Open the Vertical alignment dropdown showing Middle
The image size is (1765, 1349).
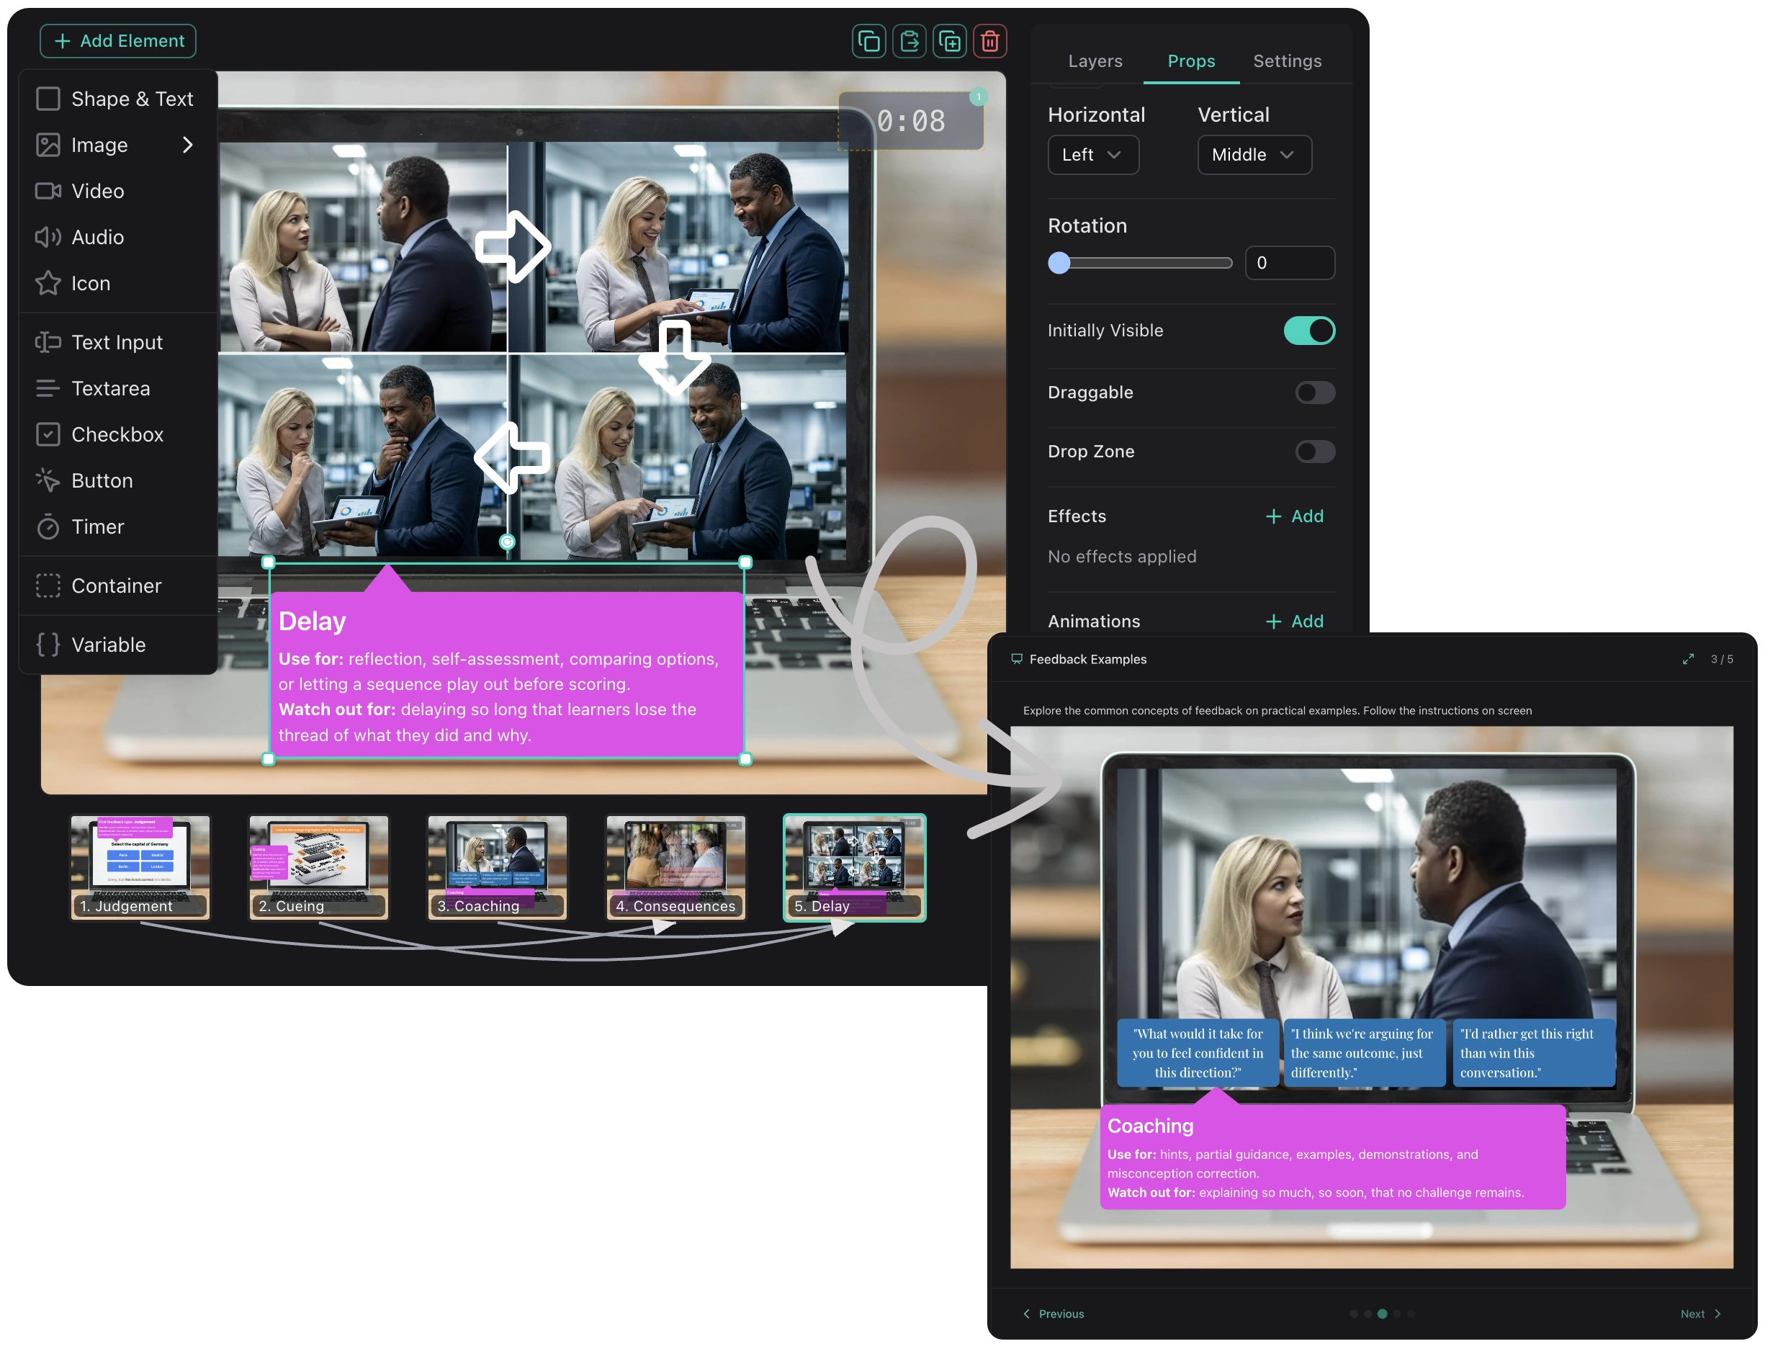pyautogui.click(x=1253, y=154)
